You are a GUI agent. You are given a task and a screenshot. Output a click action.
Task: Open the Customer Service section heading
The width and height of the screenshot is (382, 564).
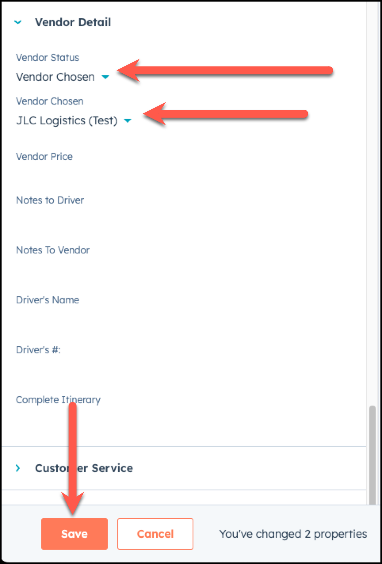pos(84,468)
